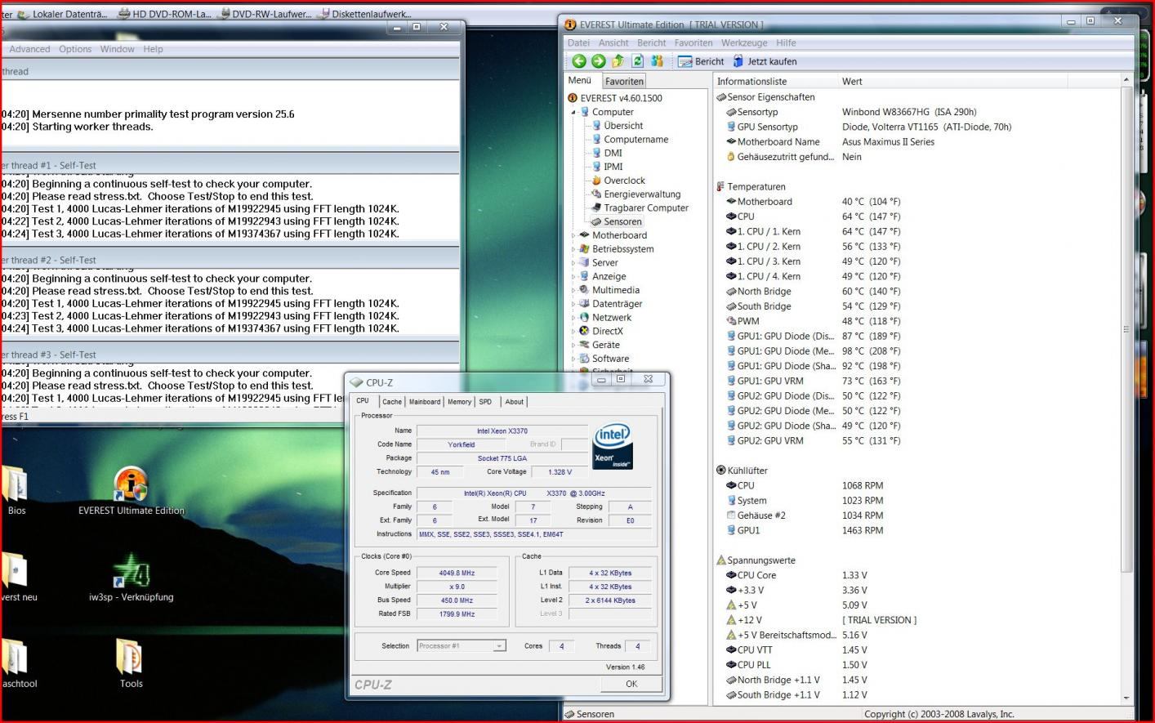Click the Tragbarer Computer laptop icon

[x=596, y=208]
